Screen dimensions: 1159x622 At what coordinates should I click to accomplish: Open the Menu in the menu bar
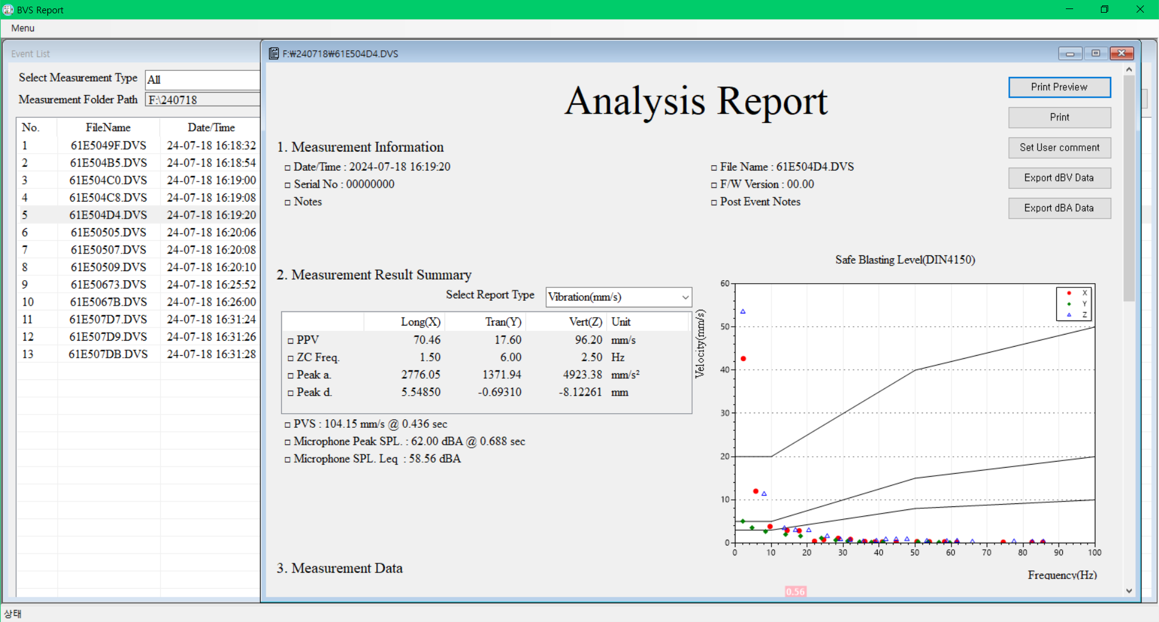click(23, 28)
